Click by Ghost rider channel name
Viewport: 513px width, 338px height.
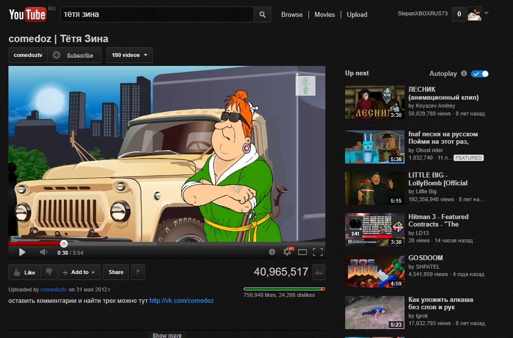425,150
